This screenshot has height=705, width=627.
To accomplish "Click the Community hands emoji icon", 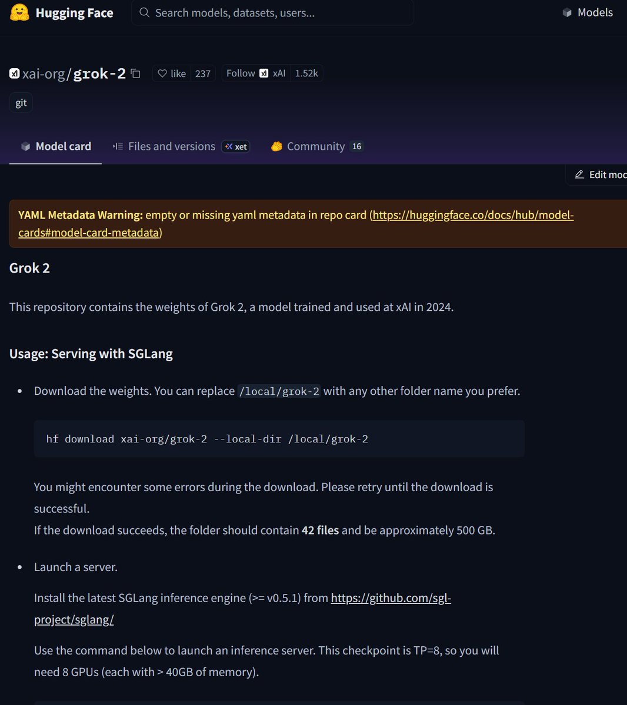I will (x=276, y=146).
